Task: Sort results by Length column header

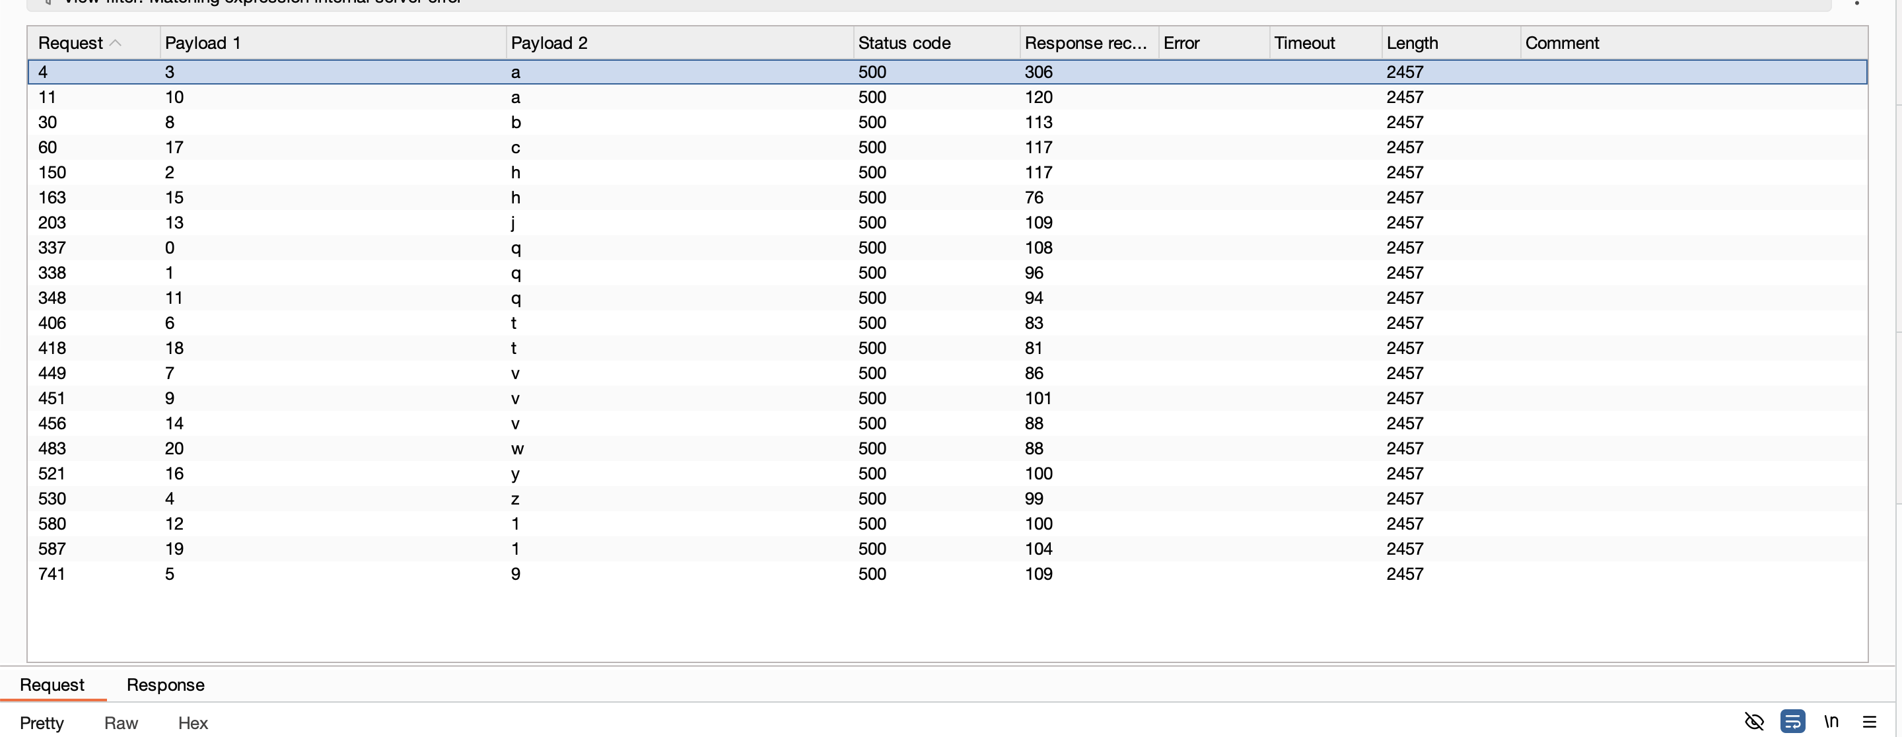Action: (1451, 43)
